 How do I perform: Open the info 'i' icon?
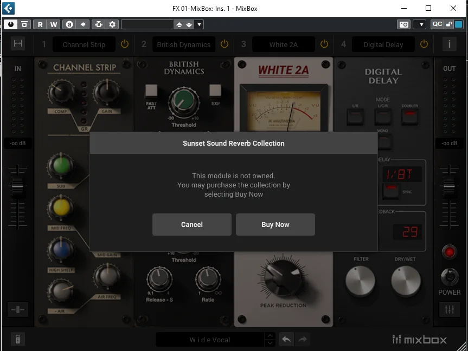point(450,44)
